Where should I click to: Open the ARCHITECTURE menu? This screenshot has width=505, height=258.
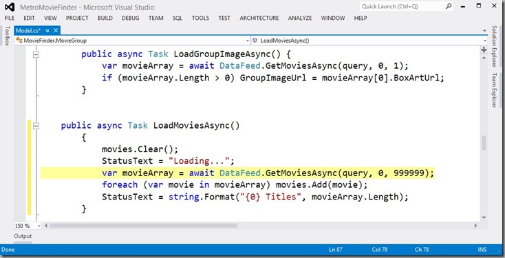259,19
